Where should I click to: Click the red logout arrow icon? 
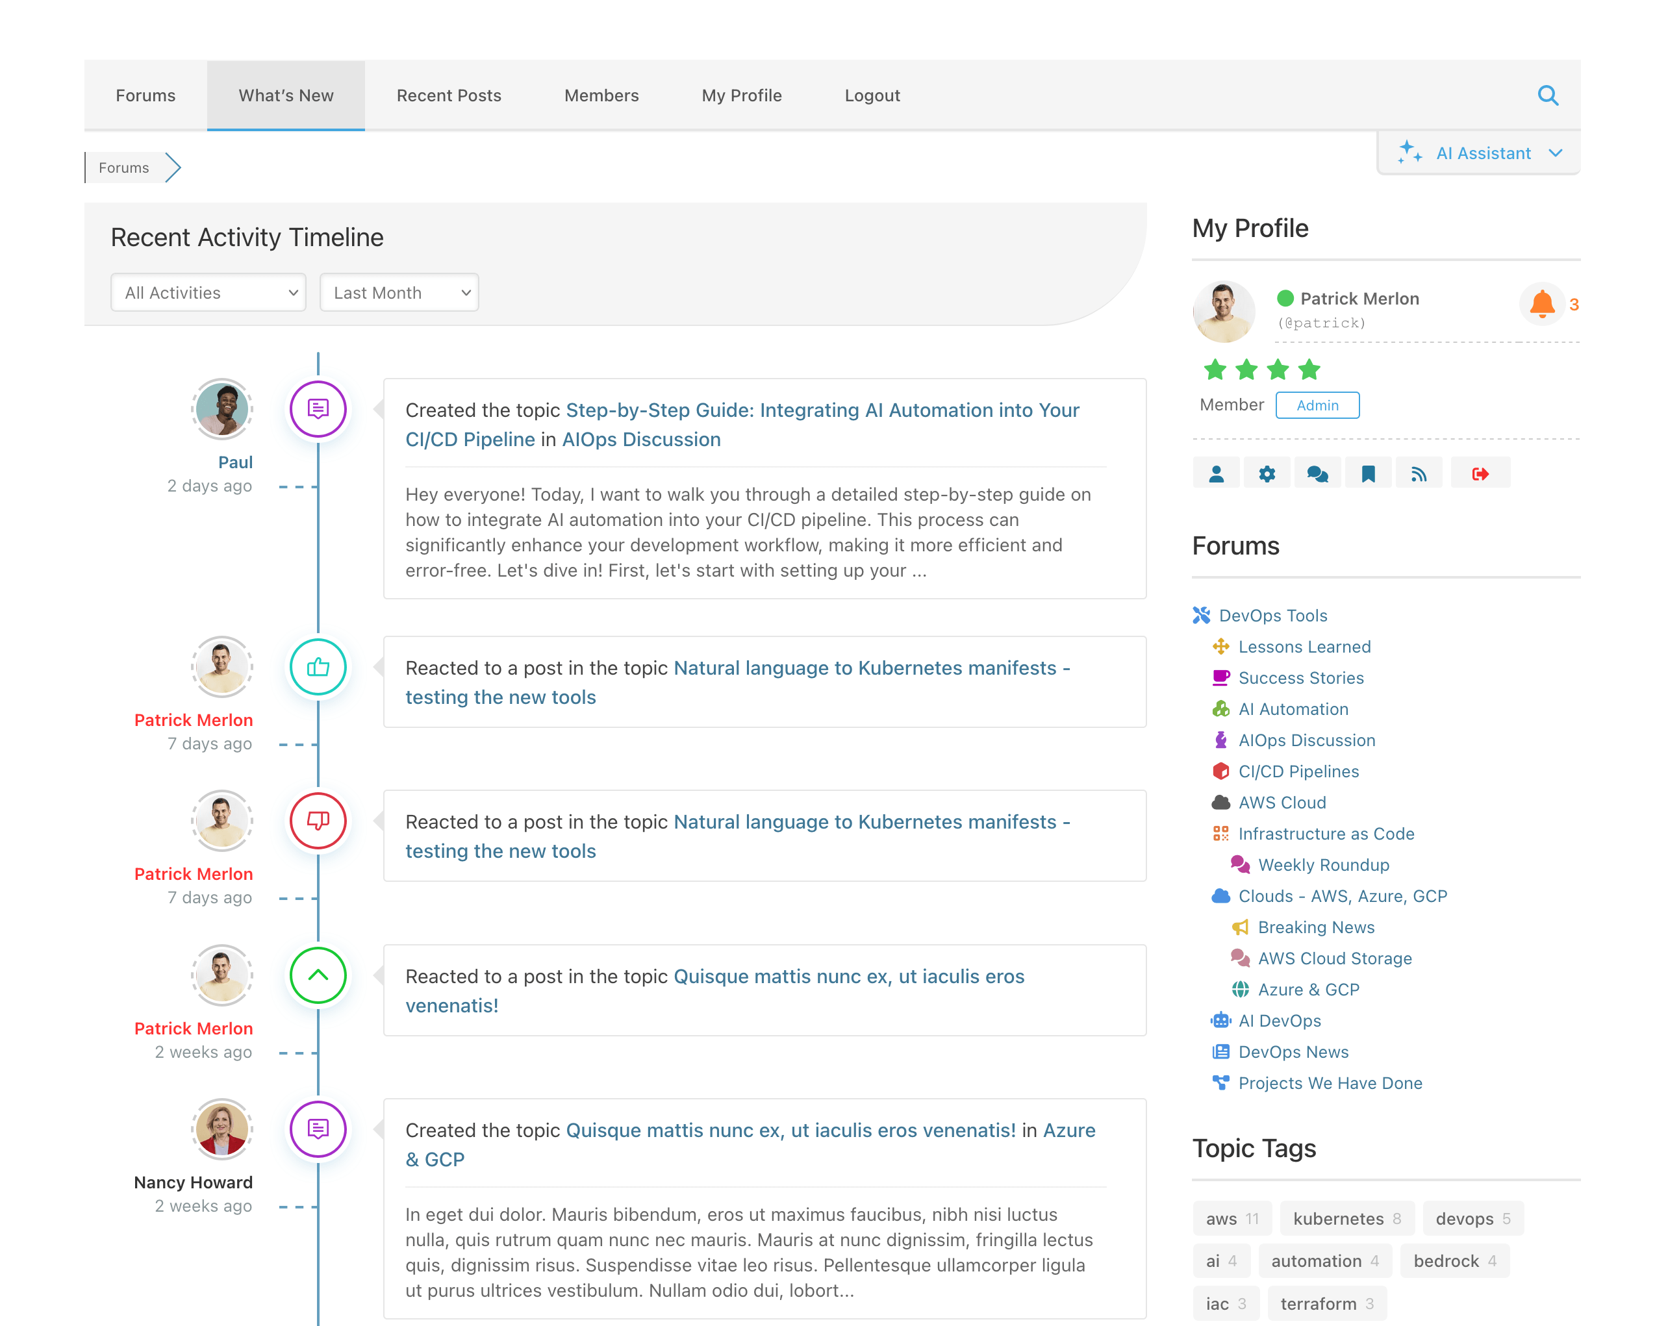[x=1480, y=473]
